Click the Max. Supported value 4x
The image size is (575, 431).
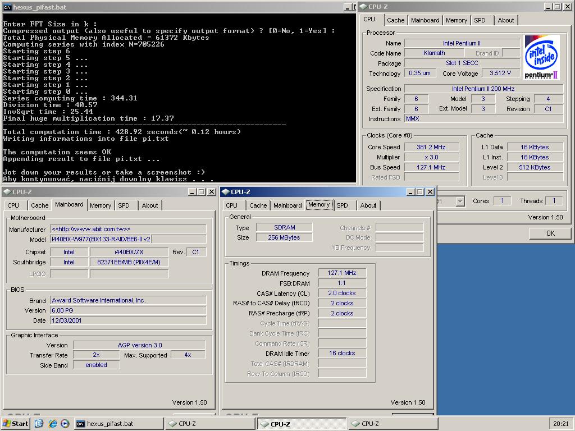(x=188, y=355)
